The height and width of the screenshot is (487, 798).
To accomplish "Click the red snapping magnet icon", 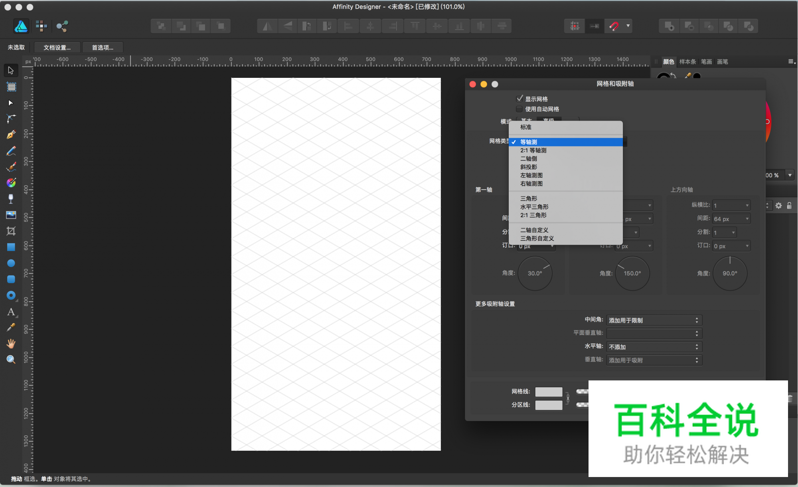I will [x=614, y=26].
